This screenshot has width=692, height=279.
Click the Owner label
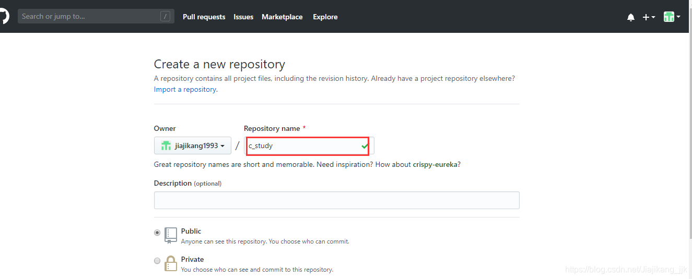click(165, 128)
